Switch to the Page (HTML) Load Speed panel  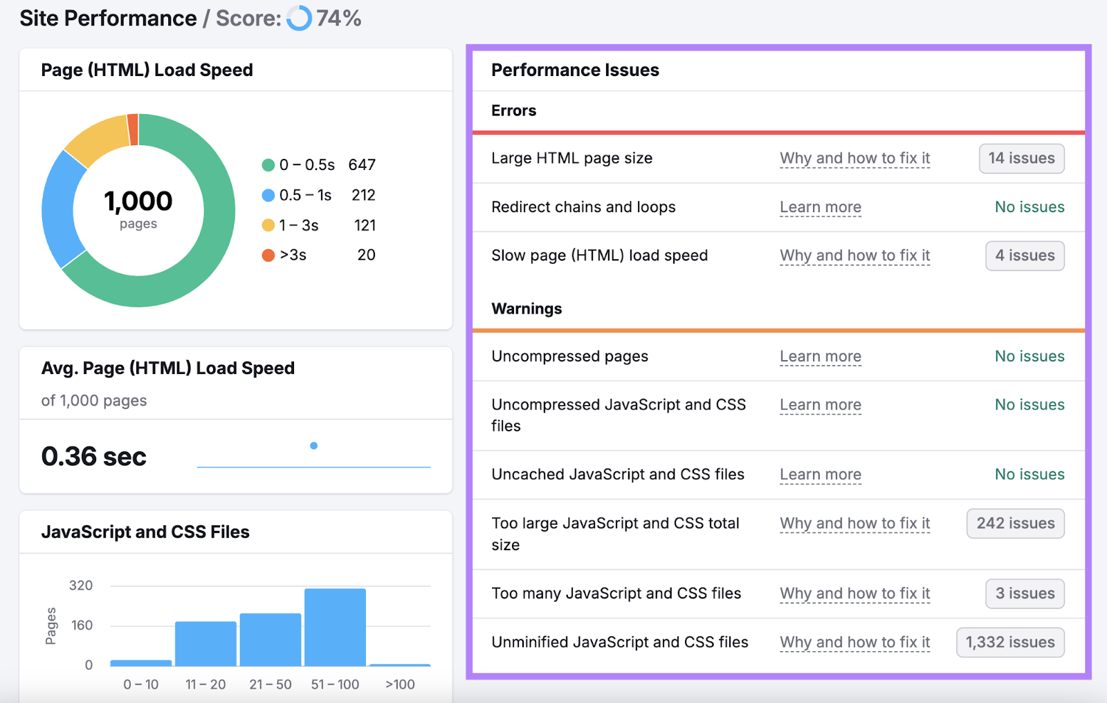(147, 69)
